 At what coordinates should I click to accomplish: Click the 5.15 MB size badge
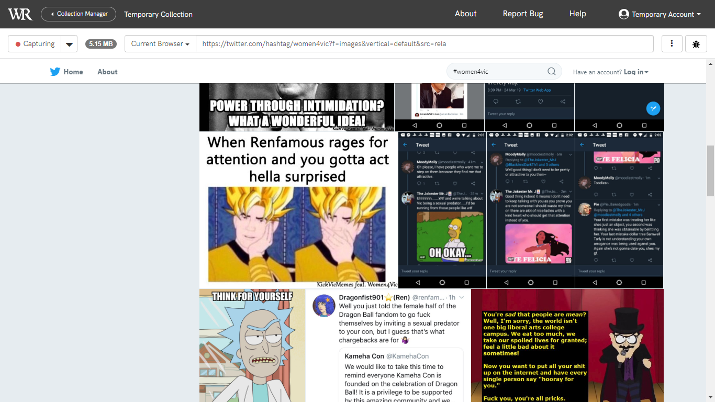click(x=101, y=44)
